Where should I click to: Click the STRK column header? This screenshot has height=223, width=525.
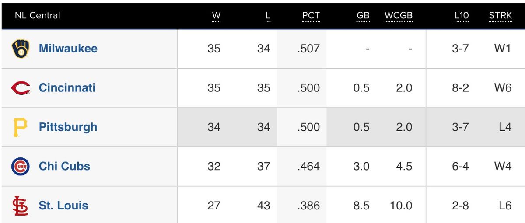pos(500,16)
